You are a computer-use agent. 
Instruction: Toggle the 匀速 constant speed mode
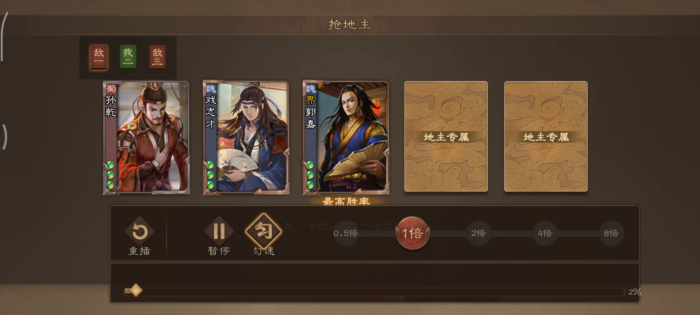pos(263,231)
